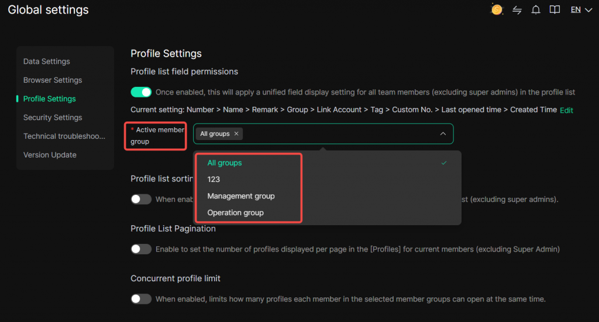Go to Security Settings

pyautogui.click(x=53, y=117)
